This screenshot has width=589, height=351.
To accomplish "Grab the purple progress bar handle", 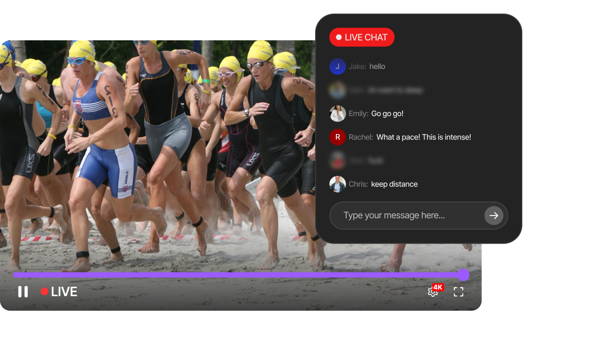I will click(463, 275).
